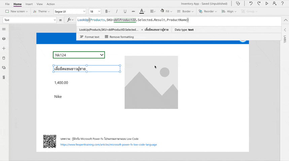Open the Reorder menu
The image size is (289, 161).
[x=208, y=11]
